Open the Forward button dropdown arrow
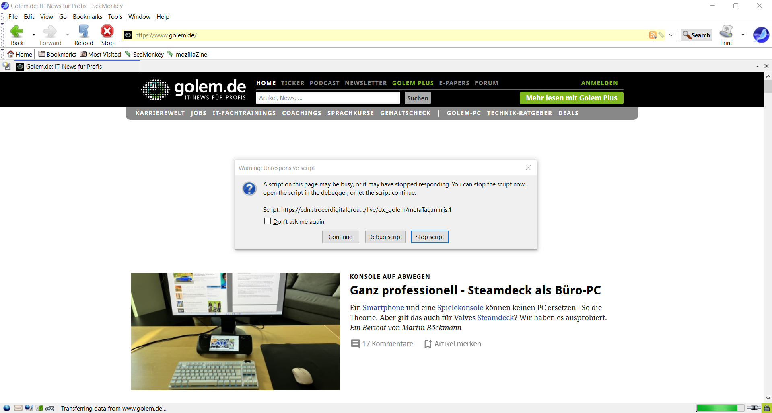772x413 pixels. (67, 35)
